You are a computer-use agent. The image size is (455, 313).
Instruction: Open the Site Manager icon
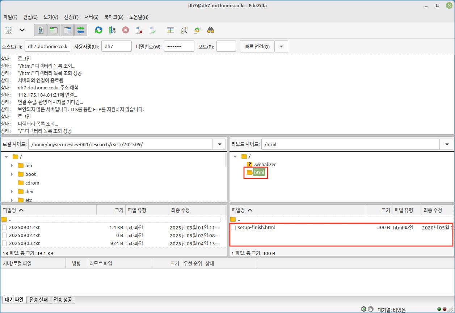(8, 30)
